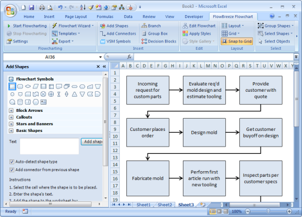Click the Branch tool
302x217 pixels.
(151, 26)
